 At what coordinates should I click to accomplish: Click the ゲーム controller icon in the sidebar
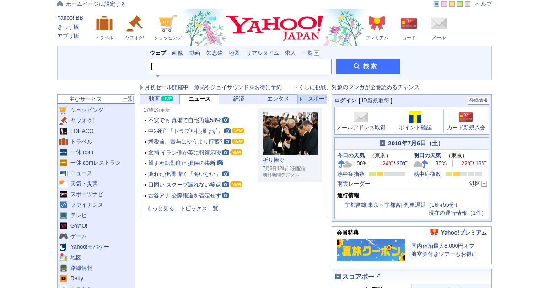pyautogui.click(x=64, y=236)
